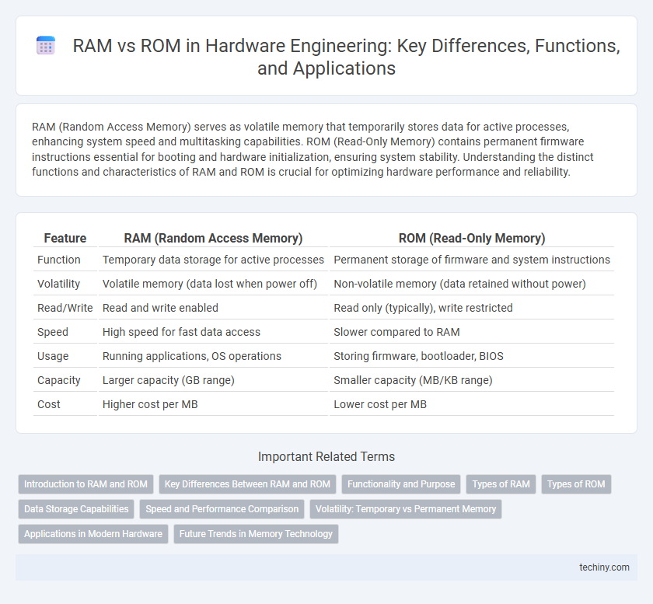Click 'Temporary data storage for active processes' cell
Screen dimensions: 653x604
(213, 260)
